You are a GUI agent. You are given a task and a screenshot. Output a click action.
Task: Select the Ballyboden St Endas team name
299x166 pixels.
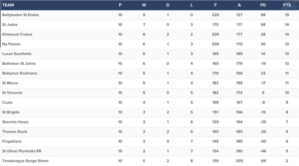[20, 15]
